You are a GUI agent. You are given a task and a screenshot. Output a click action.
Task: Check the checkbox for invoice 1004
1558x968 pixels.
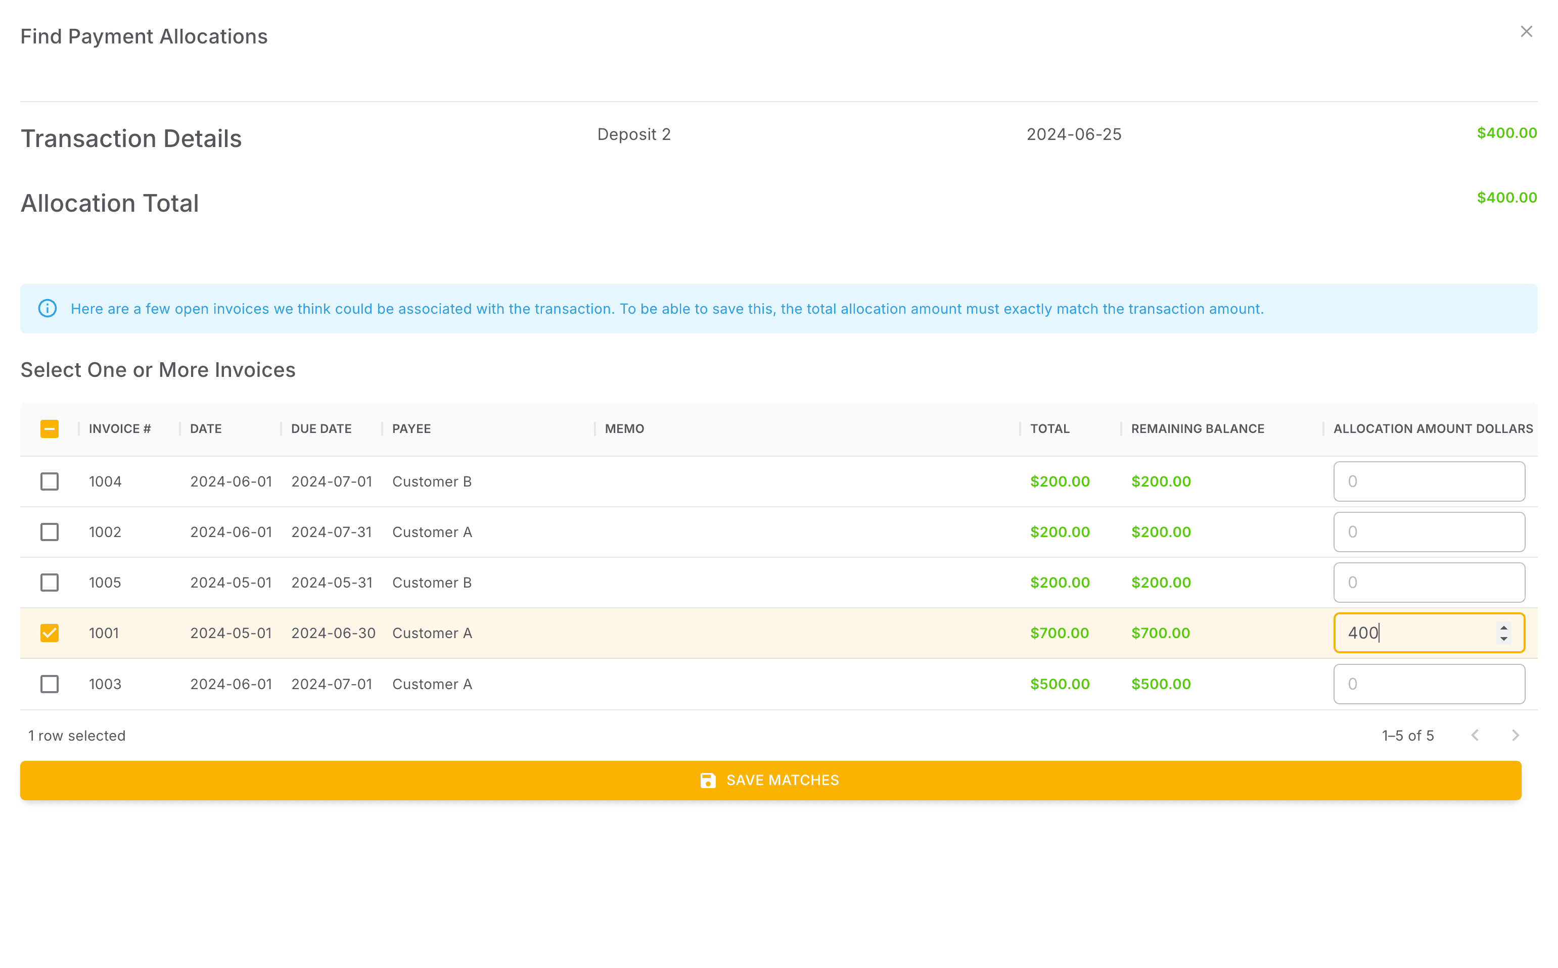point(50,481)
